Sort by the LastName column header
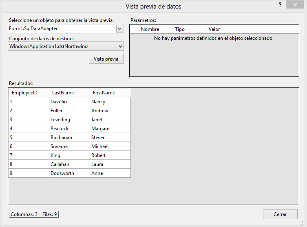Viewport: 307px width, 227px height. [x=69, y=93]
